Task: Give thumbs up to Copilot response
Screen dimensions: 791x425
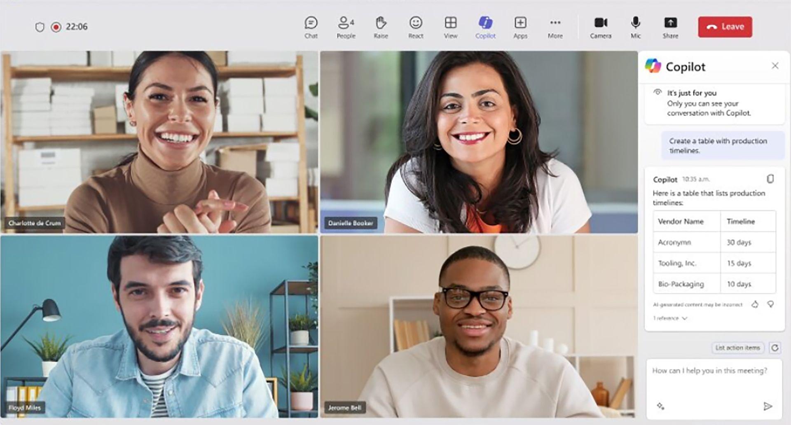Action: pos(755,304)
